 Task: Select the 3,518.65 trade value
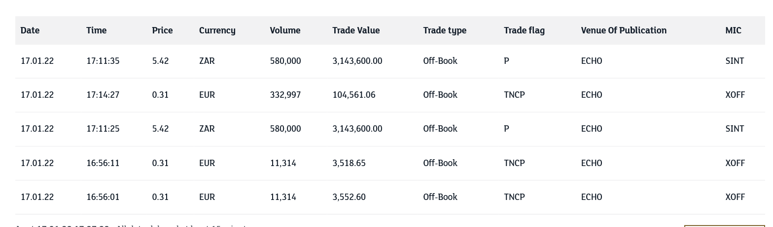349,163
